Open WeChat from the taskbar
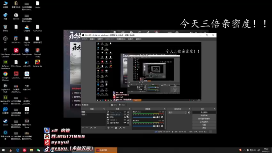Screen dimensions: 272x153 tap(38, 150)
